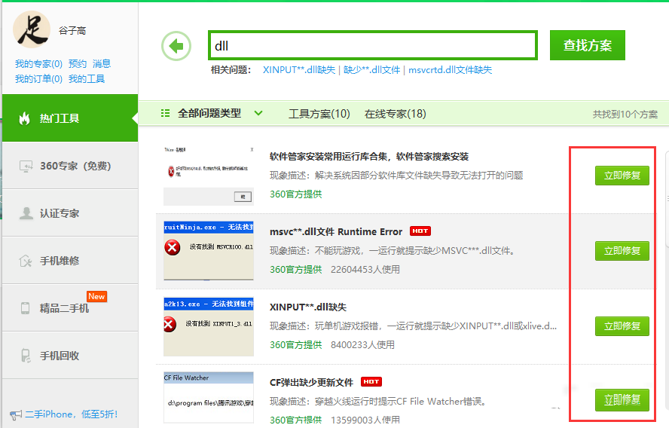
Task: Click HOT badge next to msvc**.dll文件
Action: point(420,231)
